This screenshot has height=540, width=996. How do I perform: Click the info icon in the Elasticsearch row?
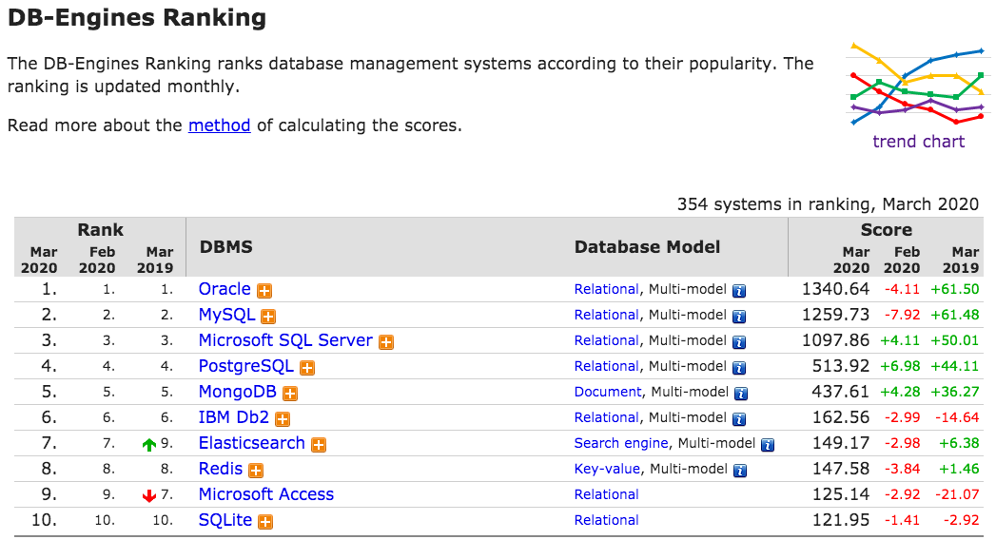coord(768,445)
